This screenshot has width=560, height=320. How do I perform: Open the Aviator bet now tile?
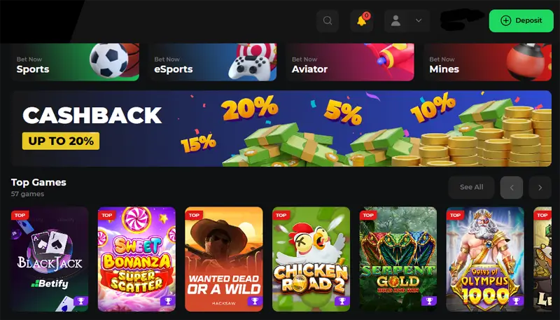point(351,62)
